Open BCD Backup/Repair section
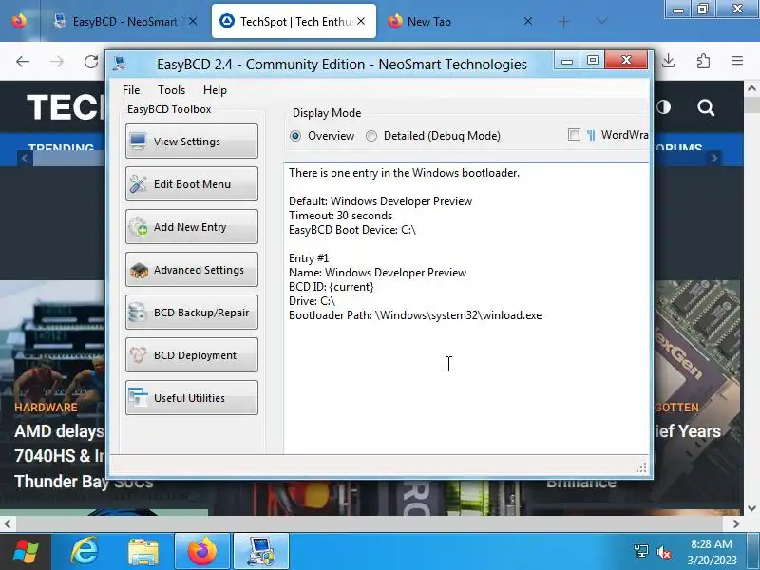 [192, 313]
